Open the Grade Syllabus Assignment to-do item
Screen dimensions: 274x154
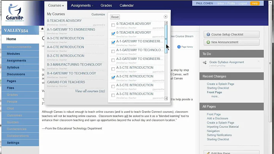[227, 62]
